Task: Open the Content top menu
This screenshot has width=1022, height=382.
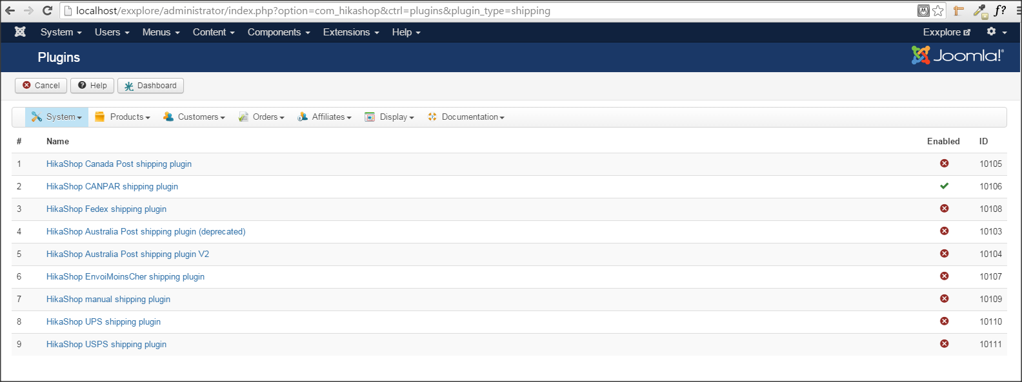Action: pyautogui.click(x=214, y=32)
